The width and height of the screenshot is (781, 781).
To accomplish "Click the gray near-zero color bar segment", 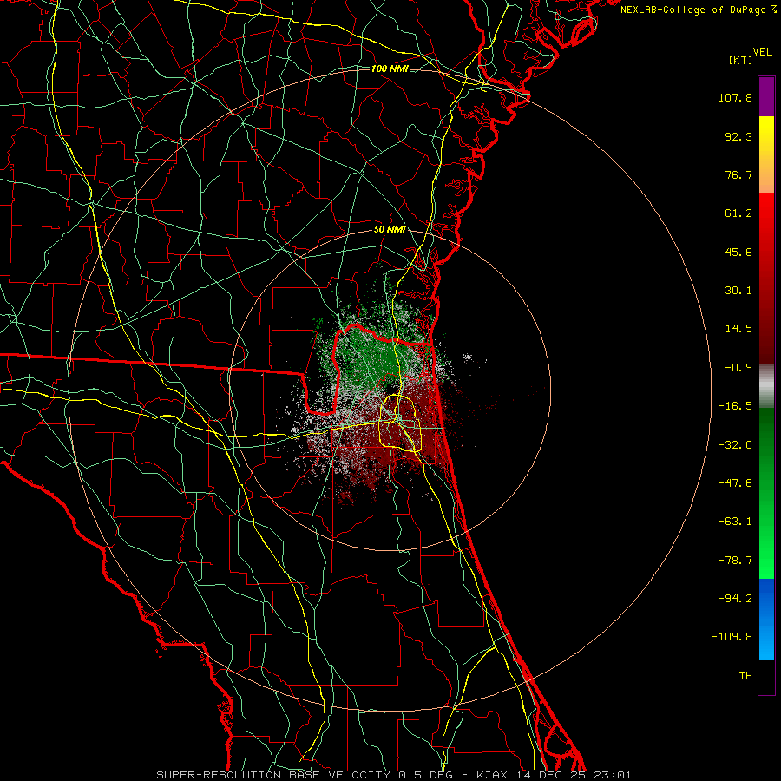I will point(766,386).
